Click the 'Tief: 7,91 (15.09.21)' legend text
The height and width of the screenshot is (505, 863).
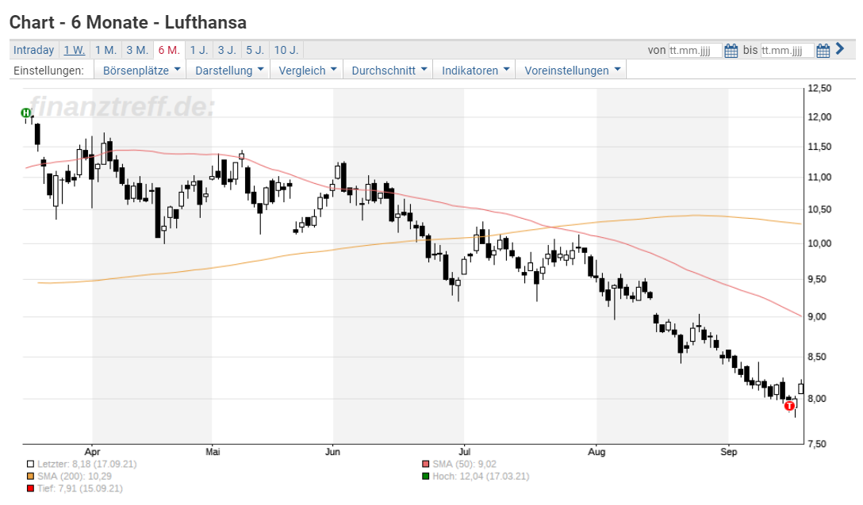(80, 488)
